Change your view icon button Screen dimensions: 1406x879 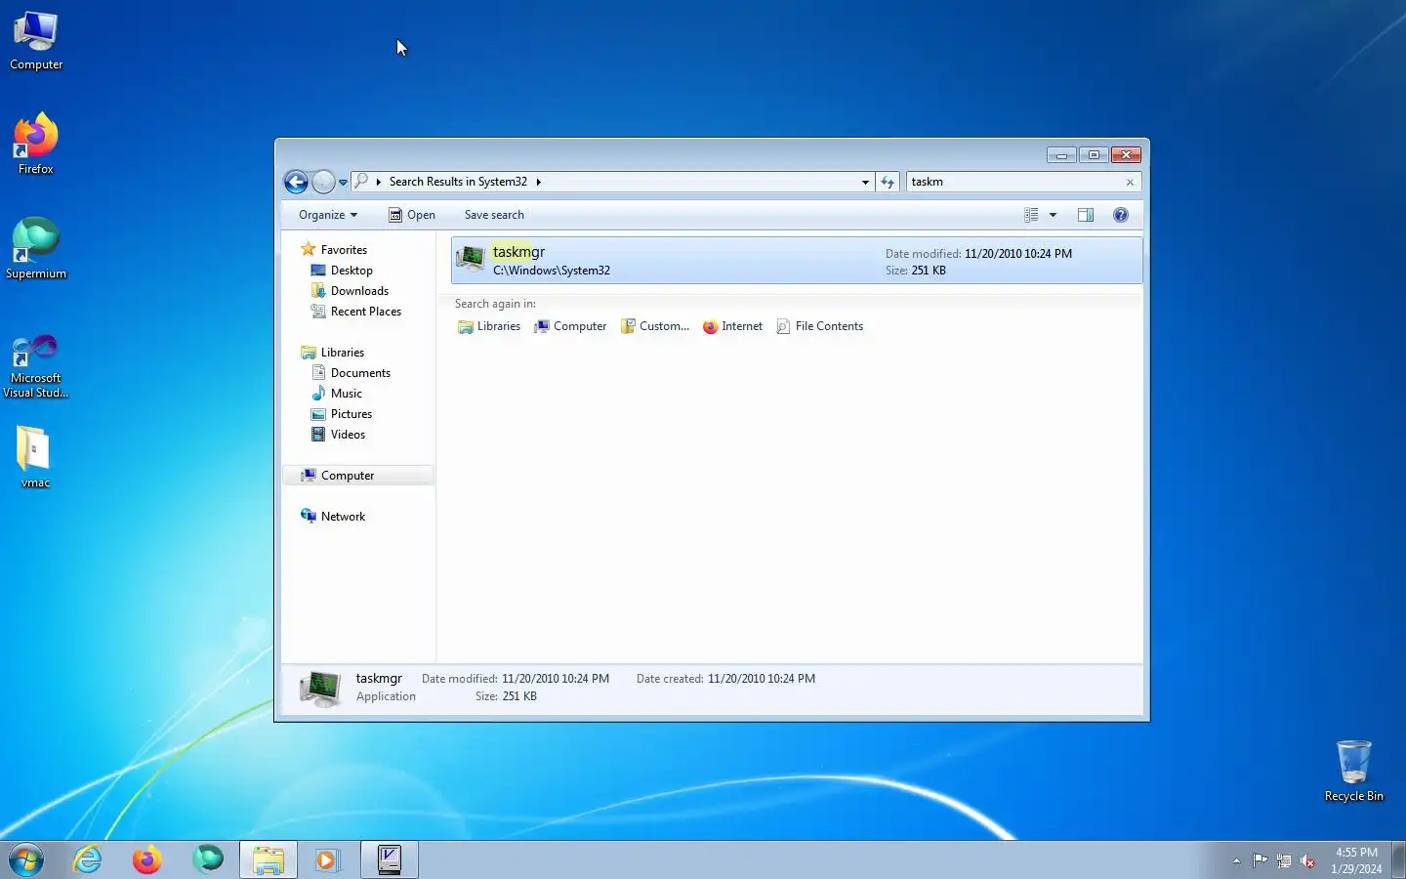(x=1031, y=215)
